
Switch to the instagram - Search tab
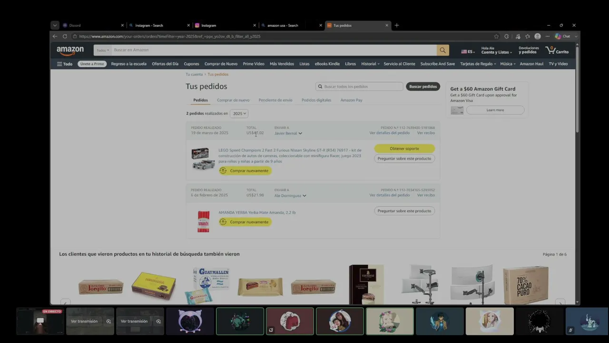tap(159, 25)
